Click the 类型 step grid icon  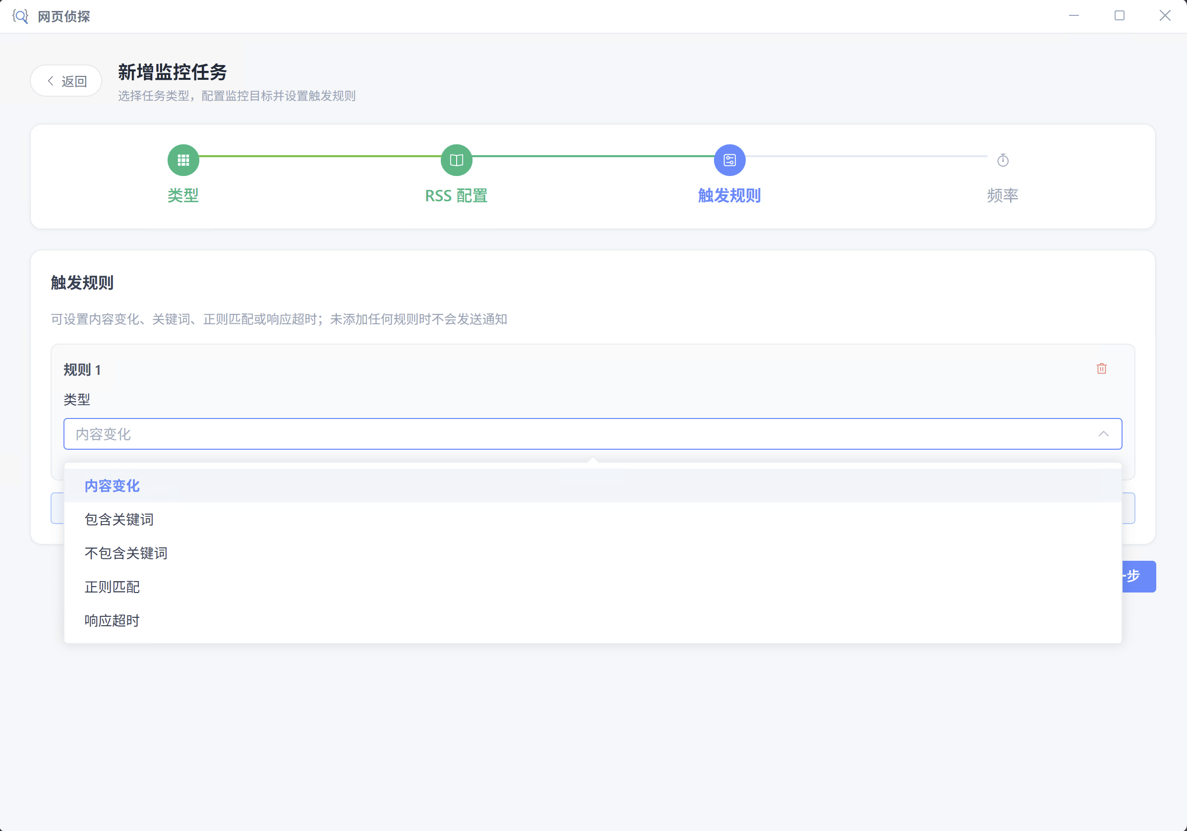coord(183,160)
